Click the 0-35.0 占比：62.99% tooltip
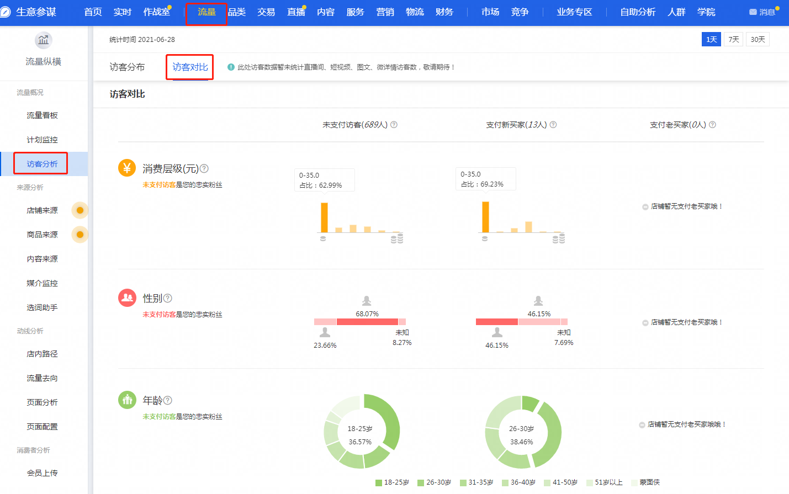The image size is (789, 494). point(324,180)
